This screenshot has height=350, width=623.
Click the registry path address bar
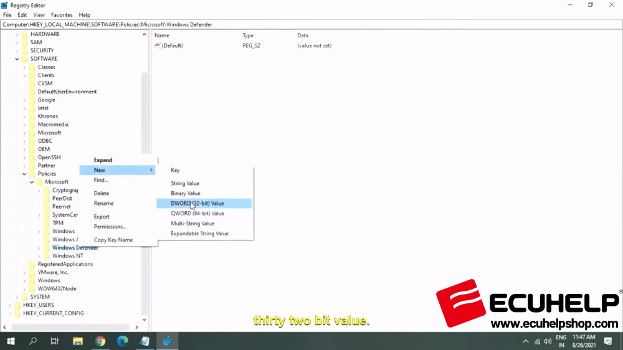tap(311, 24)
